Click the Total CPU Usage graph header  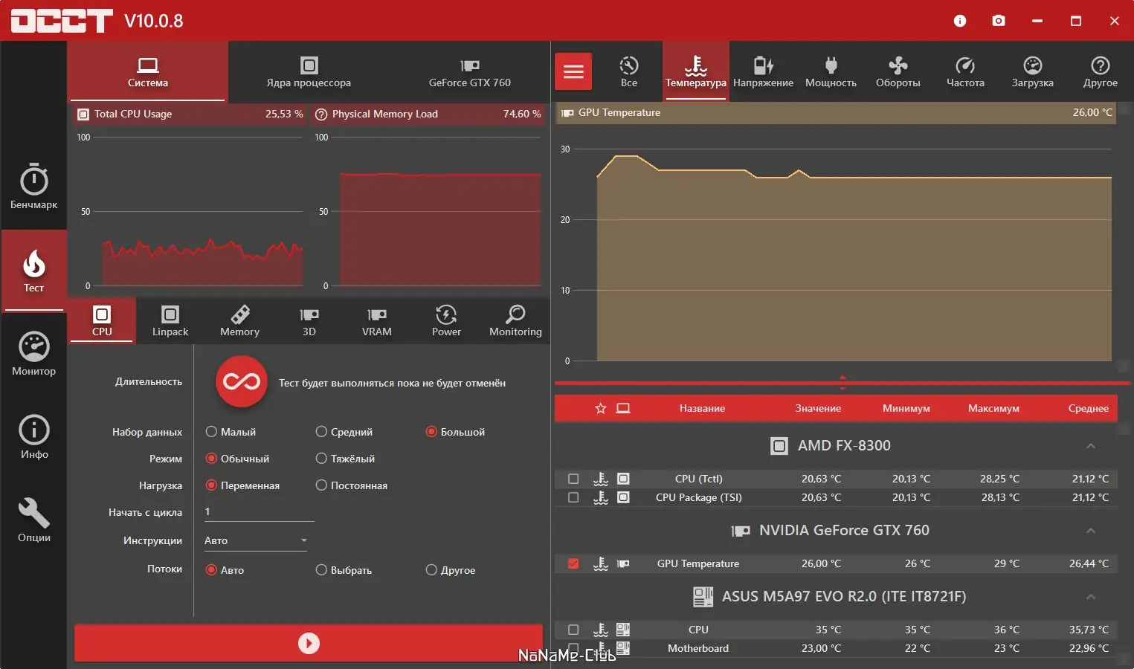[190, 114]
